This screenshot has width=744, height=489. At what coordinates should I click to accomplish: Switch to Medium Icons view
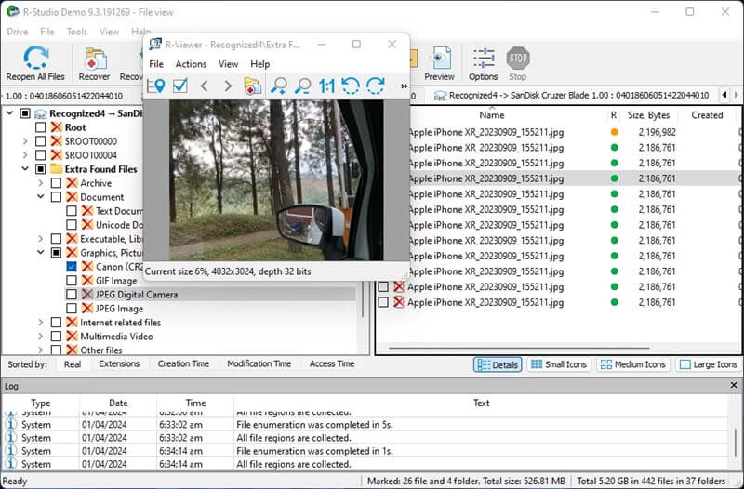point(633,364)
